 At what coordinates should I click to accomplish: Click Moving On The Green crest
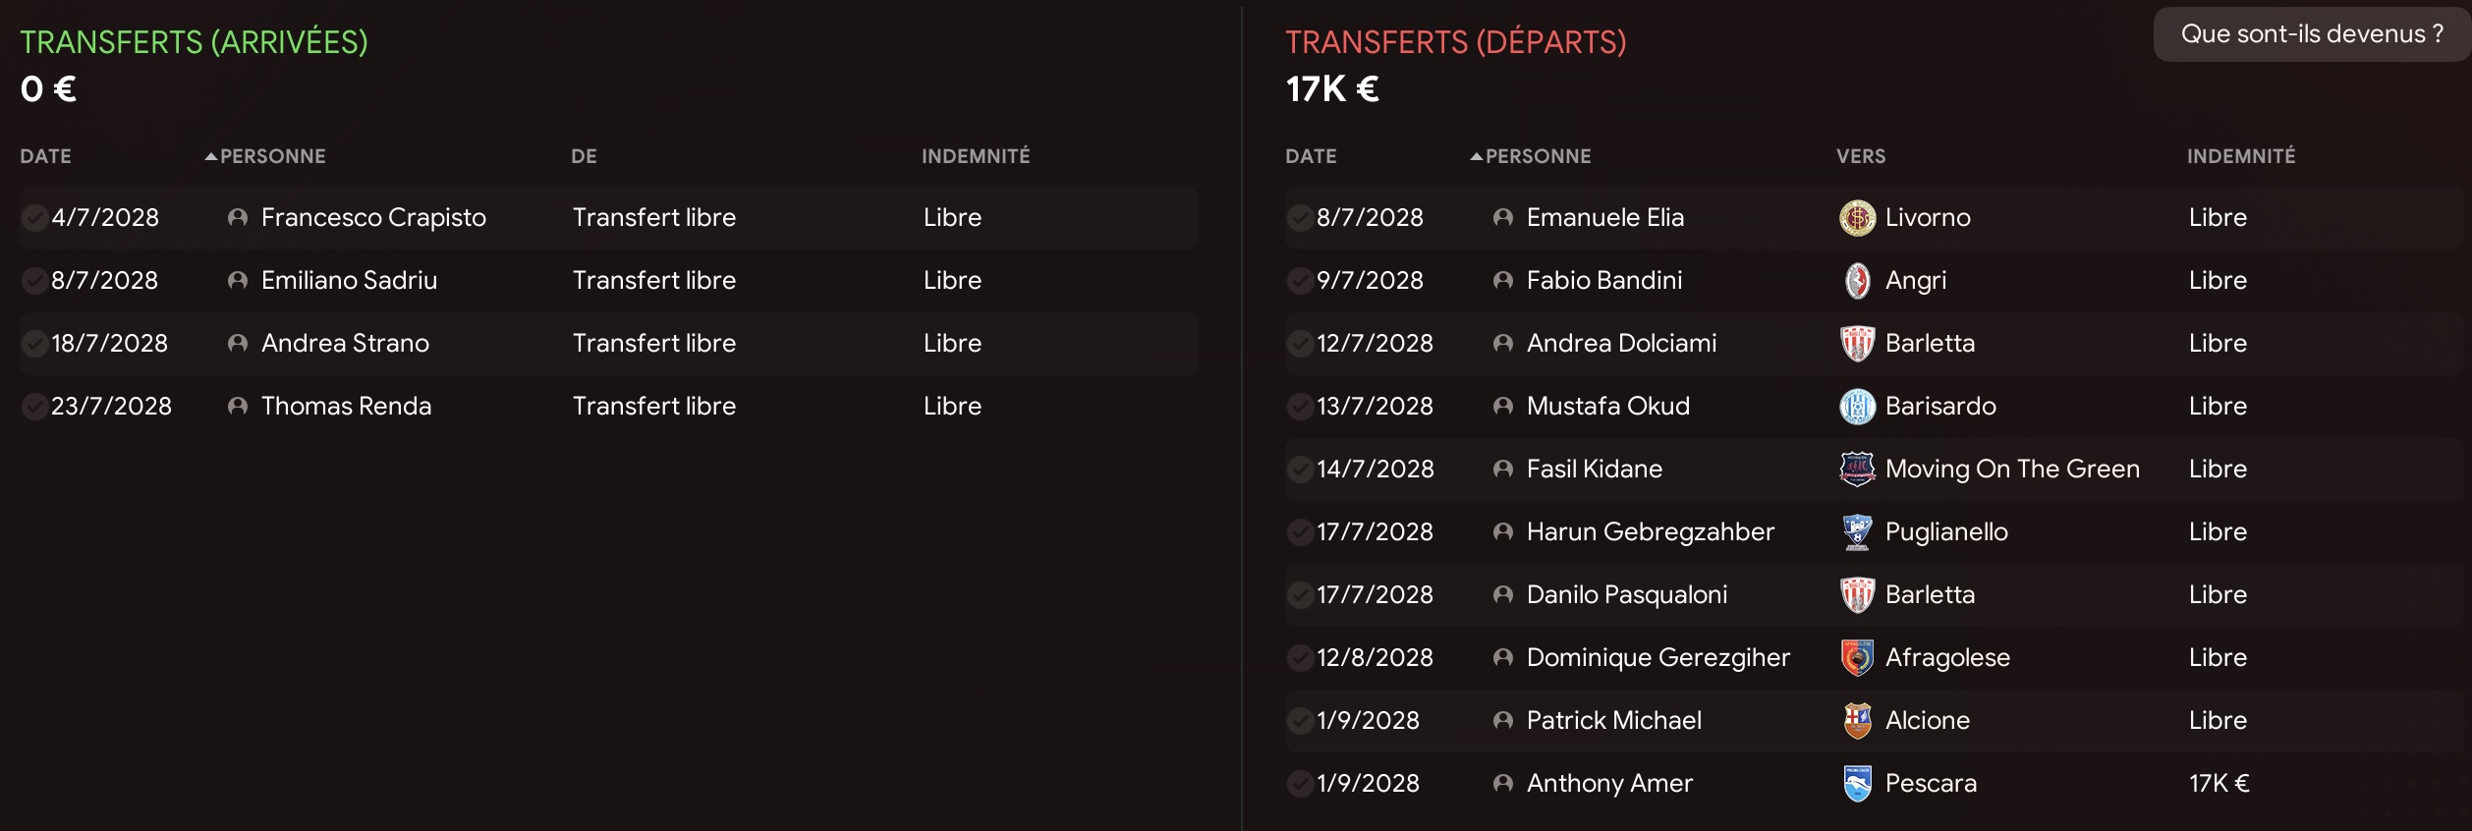click(x=1857, y=470)
